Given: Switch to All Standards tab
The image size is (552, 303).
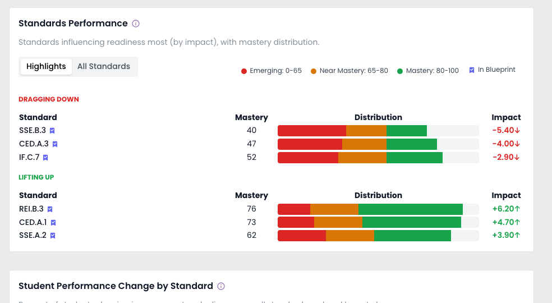Looking at the screenshot, I should 103,67.
